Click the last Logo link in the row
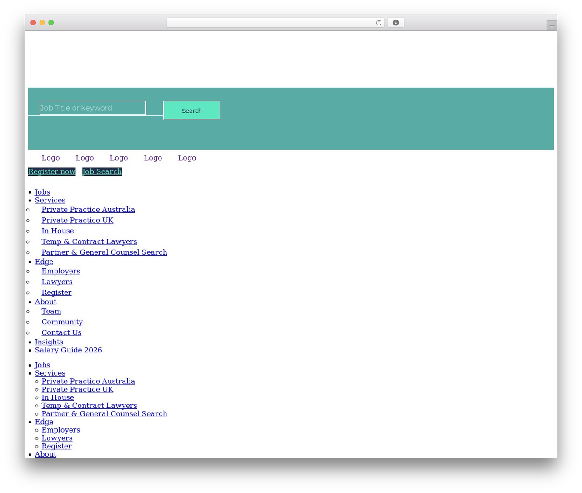This screenshot has height=493, width=582. [187, 158]
